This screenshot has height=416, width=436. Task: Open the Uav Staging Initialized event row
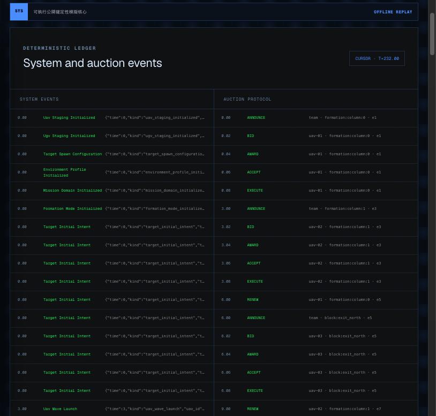pyautogui.click(x=112, y=118)
